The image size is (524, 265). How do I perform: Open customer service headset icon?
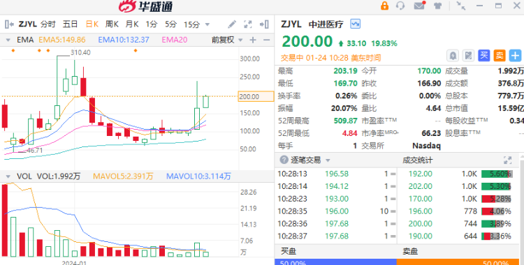point(400,6)
